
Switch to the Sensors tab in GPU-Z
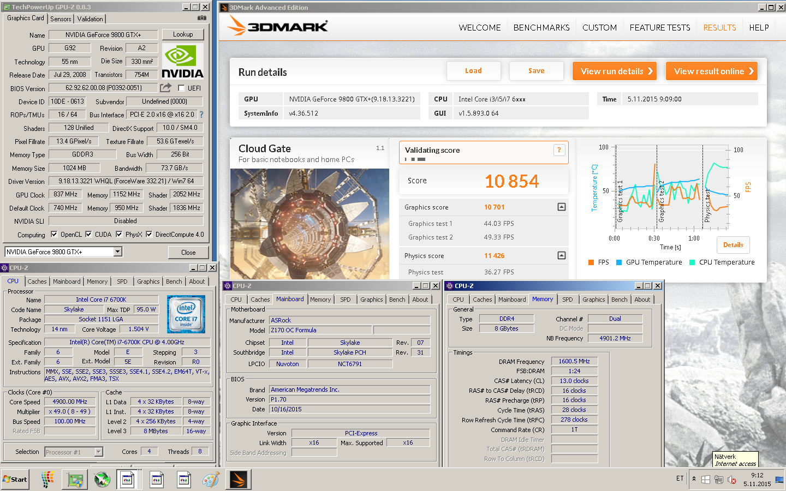61,19
